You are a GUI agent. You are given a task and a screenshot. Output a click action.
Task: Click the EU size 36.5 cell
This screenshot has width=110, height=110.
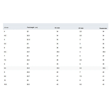(58, 52)
